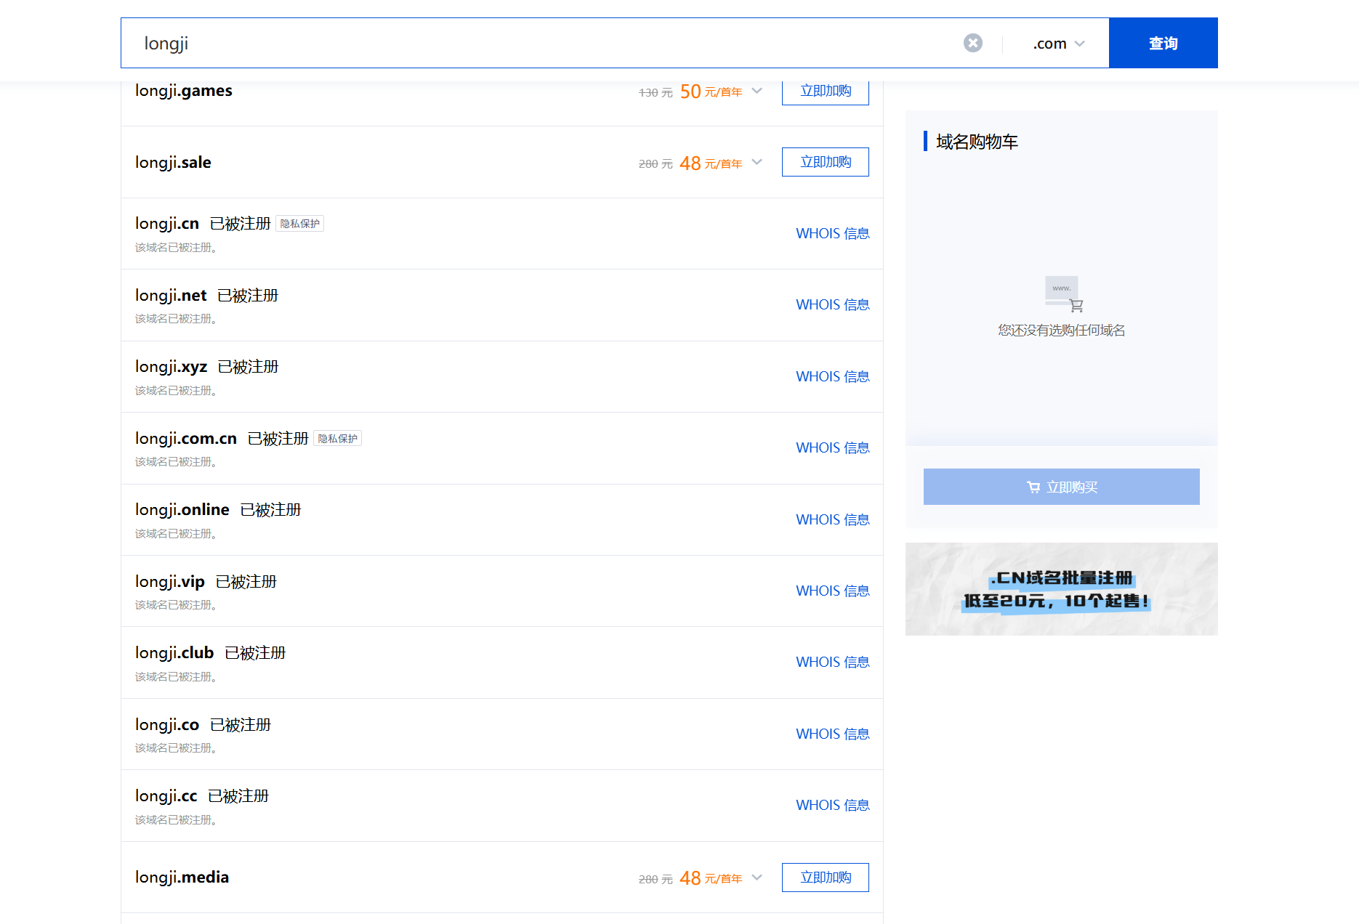
Task: Open WHOIS 信息 for longji.com.cn
Action: coord(833,447)
